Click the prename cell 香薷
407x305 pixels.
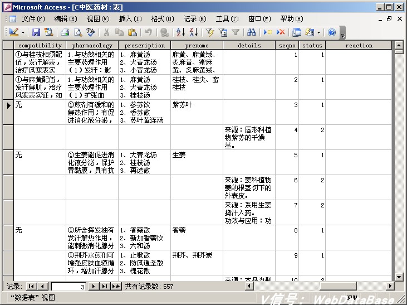[197, 238]
